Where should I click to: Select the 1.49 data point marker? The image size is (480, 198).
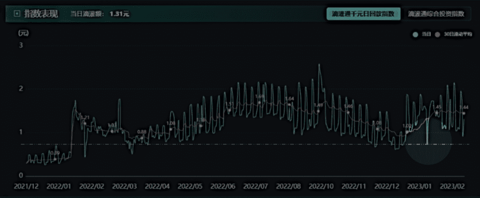tap(318, 111)
